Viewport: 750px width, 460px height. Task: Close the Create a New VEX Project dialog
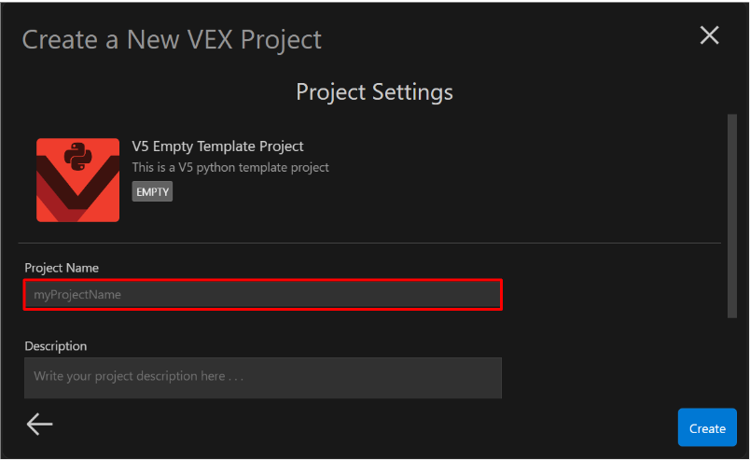709,35
